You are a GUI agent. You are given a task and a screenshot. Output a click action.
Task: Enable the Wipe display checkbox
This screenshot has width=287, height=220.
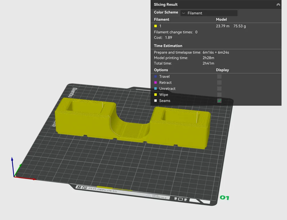click(x=219, y=95)
